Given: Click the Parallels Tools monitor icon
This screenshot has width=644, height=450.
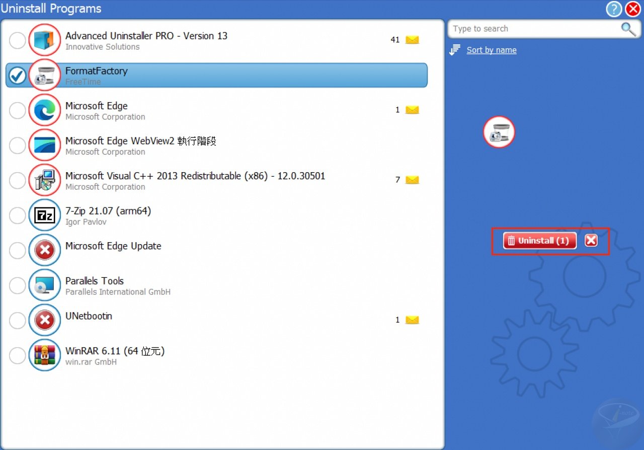Looking at the screenshot, I should click(x=44, y=286).
